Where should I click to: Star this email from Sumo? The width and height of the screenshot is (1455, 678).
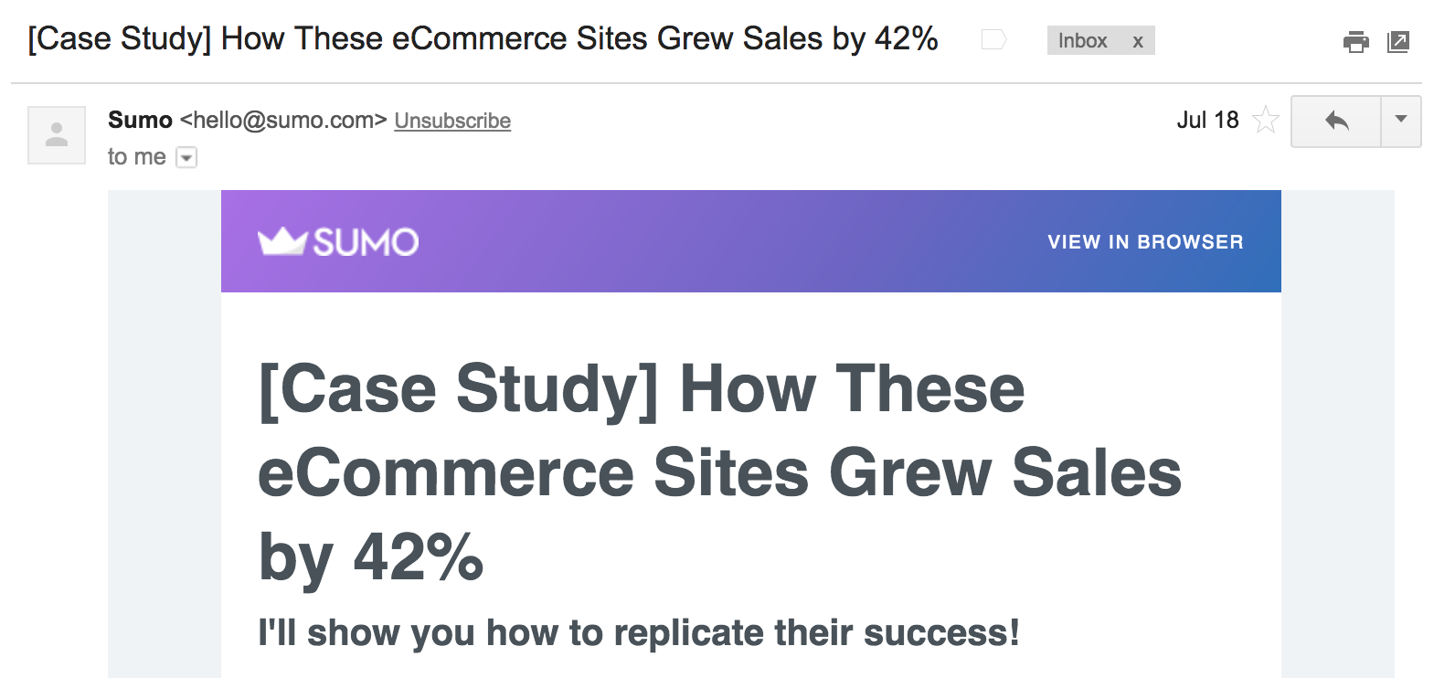click(1266, 120)
